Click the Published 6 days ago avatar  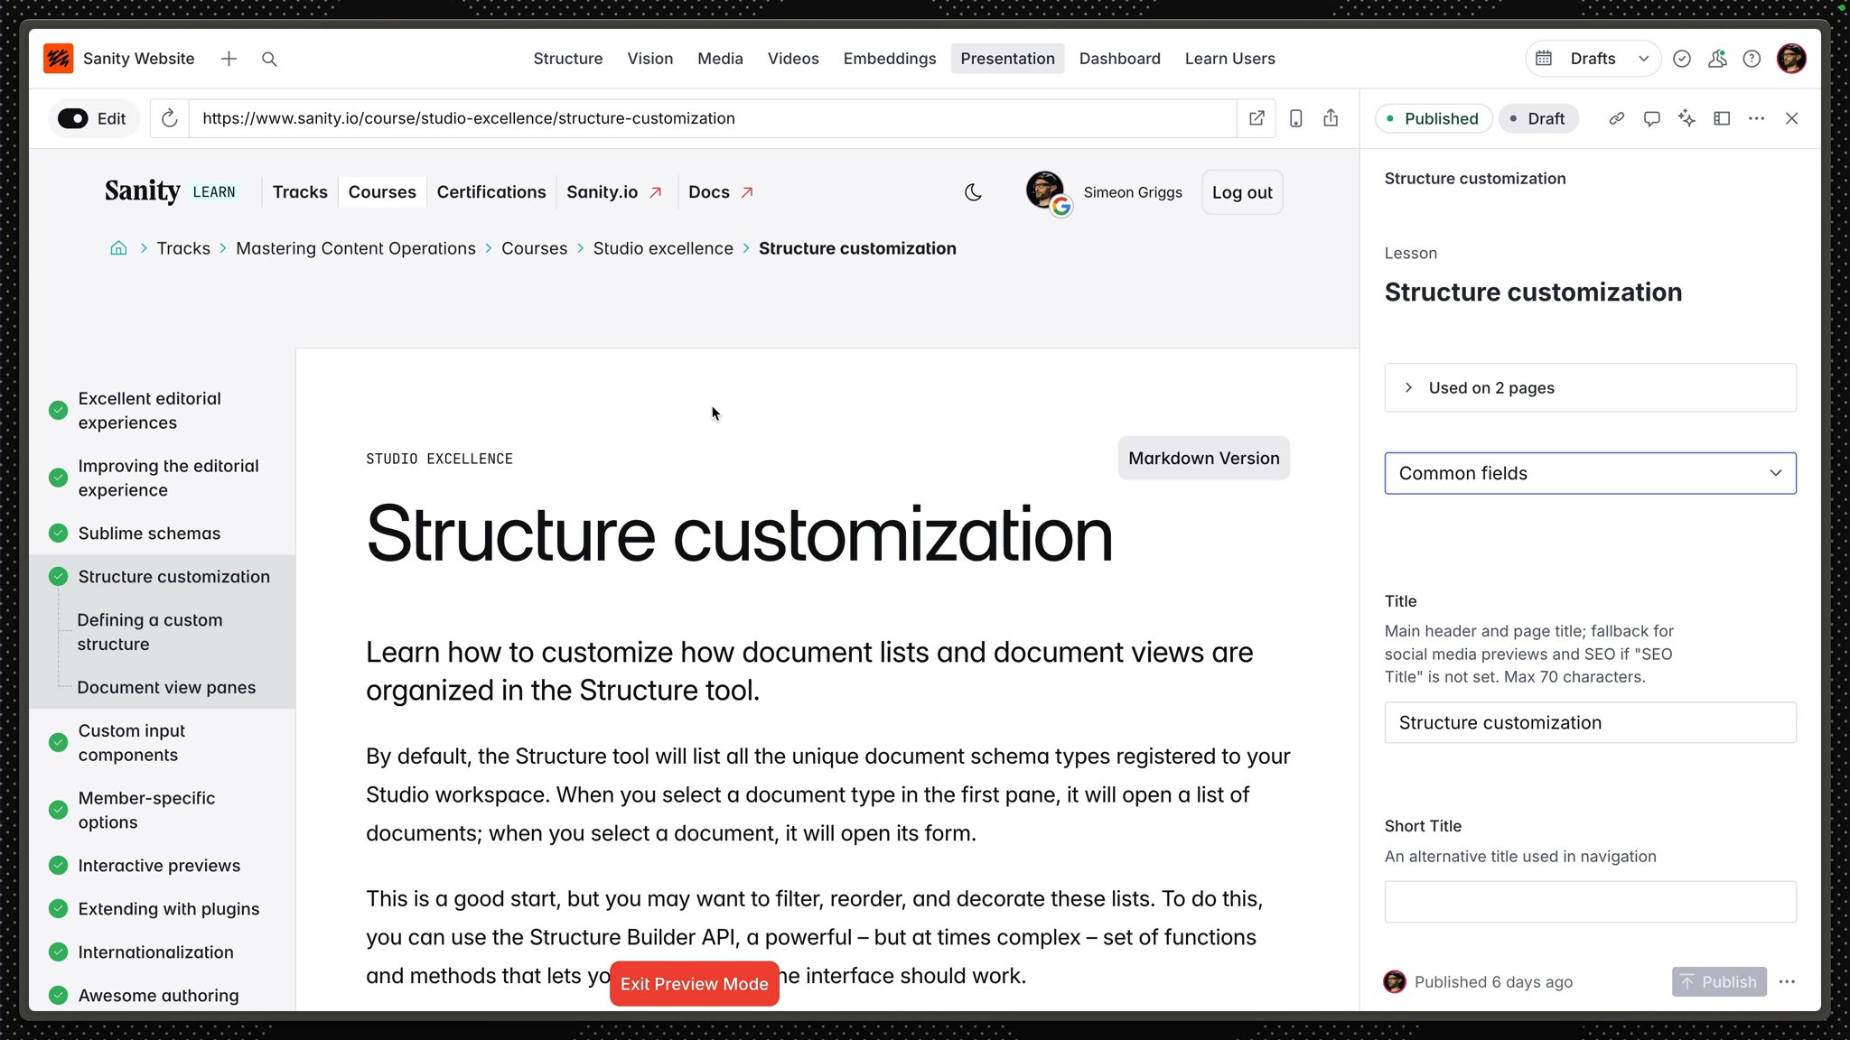[x=1395, y=982]
